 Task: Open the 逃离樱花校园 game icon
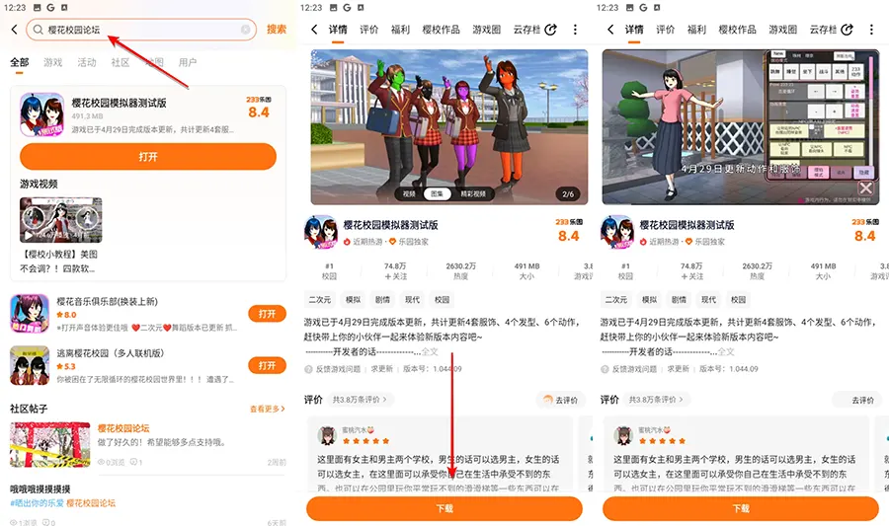click(x=30, y=366)
